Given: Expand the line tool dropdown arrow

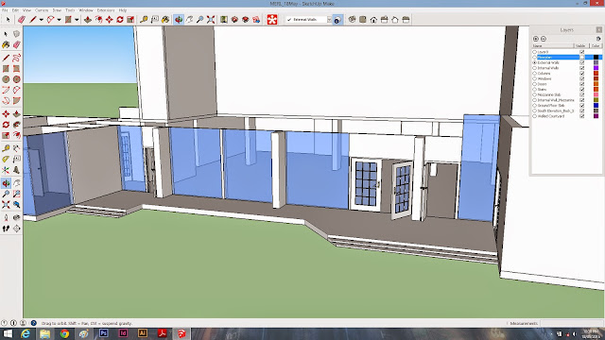Looking at the screenshot, I should (41, 19).
